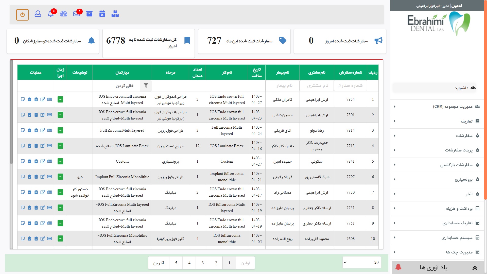Click the stacked boxes inventory icon
The width and height of the screenshot is (487, 274).
(x=115, y=14)
